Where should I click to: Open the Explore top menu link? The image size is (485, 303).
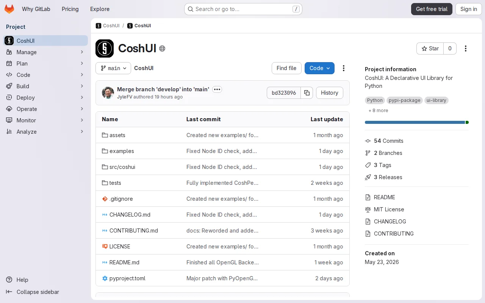click(100, 9)
